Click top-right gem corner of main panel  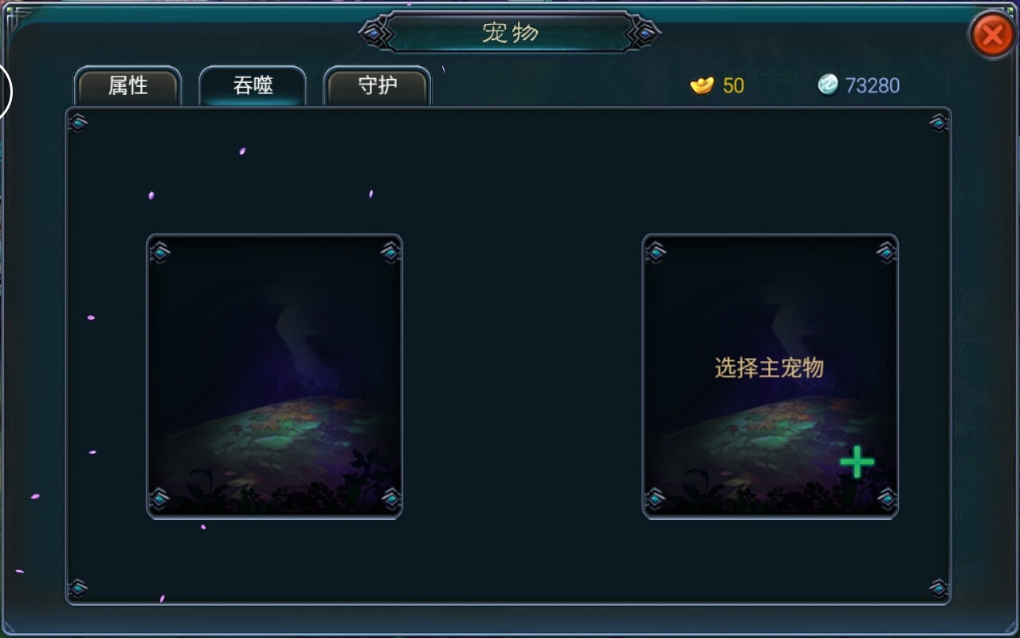point(939,123)
